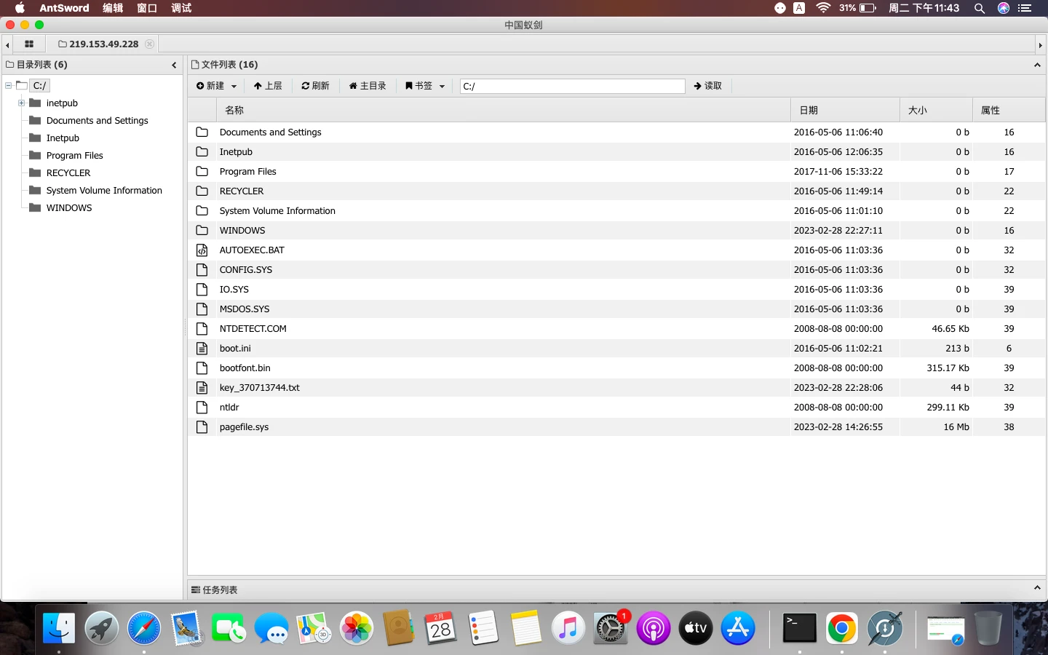This screenshot has height=655, width=1048.
Task: Click the key_370713744.txt file icon
Action: coord(202,387)
